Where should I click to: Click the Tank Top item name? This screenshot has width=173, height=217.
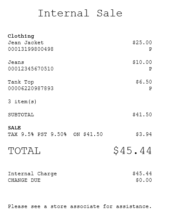21,82
